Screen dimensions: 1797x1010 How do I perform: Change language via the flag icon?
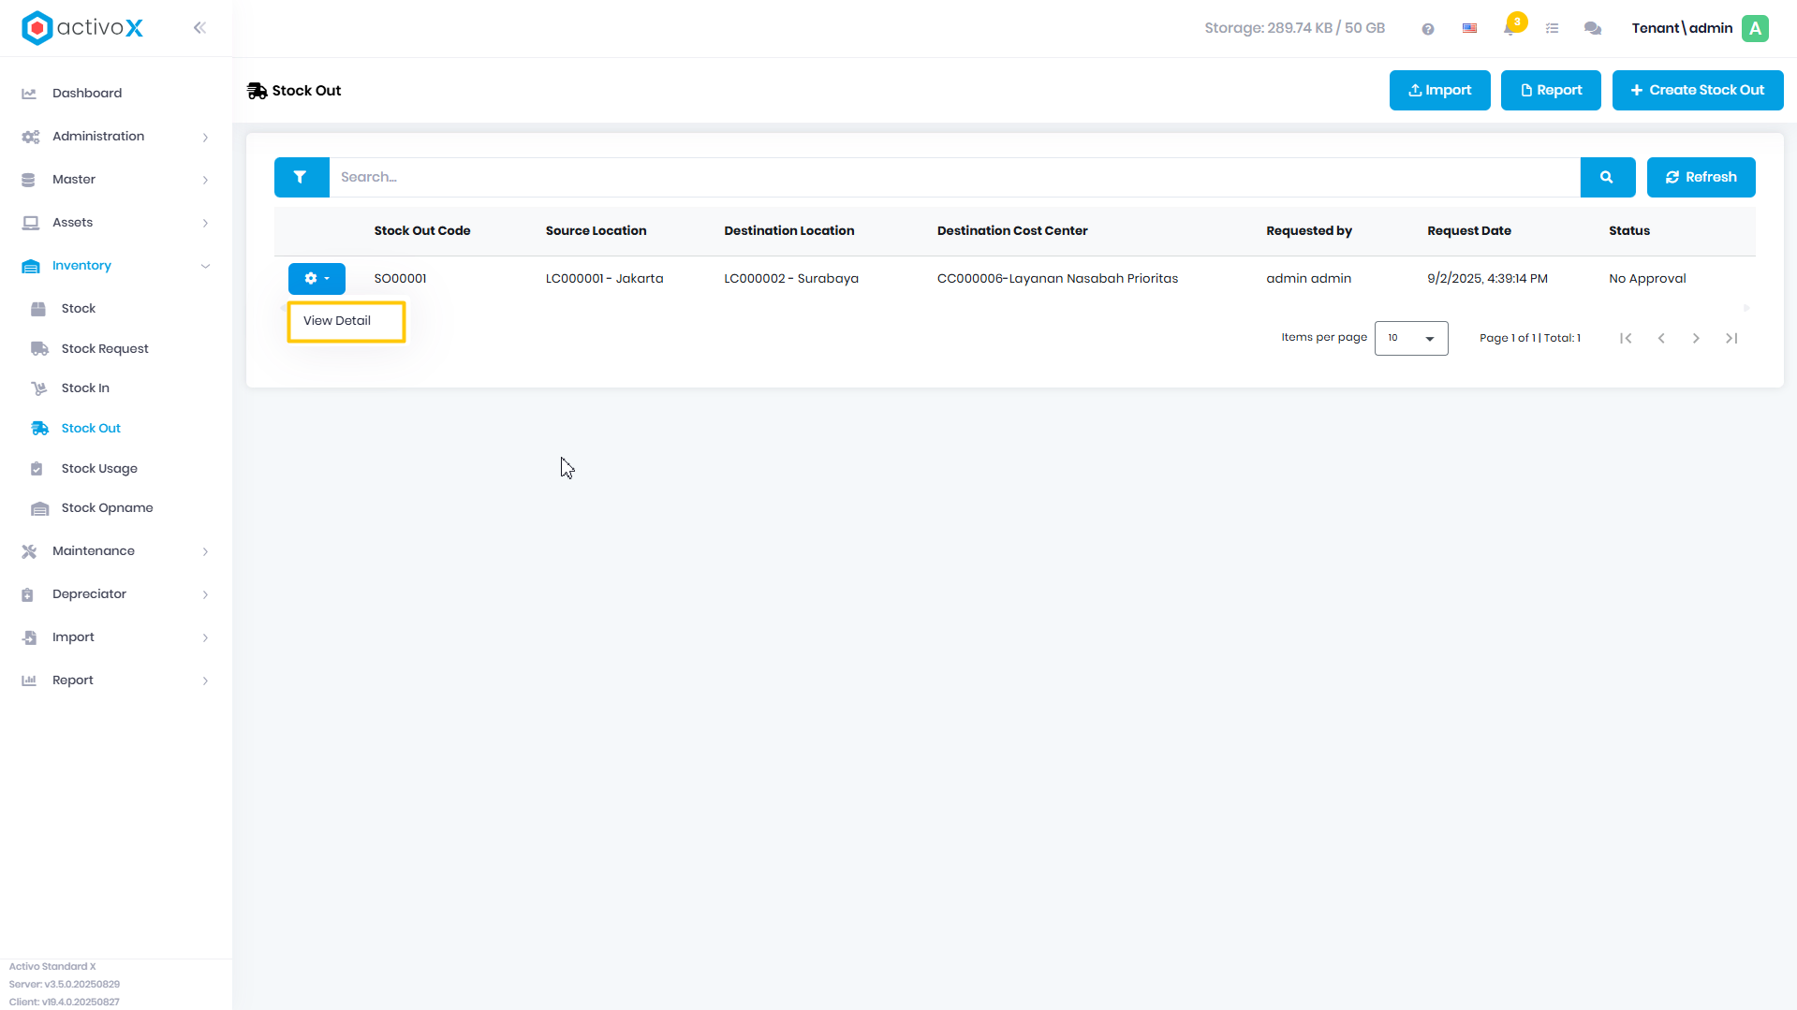(x=1469, y=29)
